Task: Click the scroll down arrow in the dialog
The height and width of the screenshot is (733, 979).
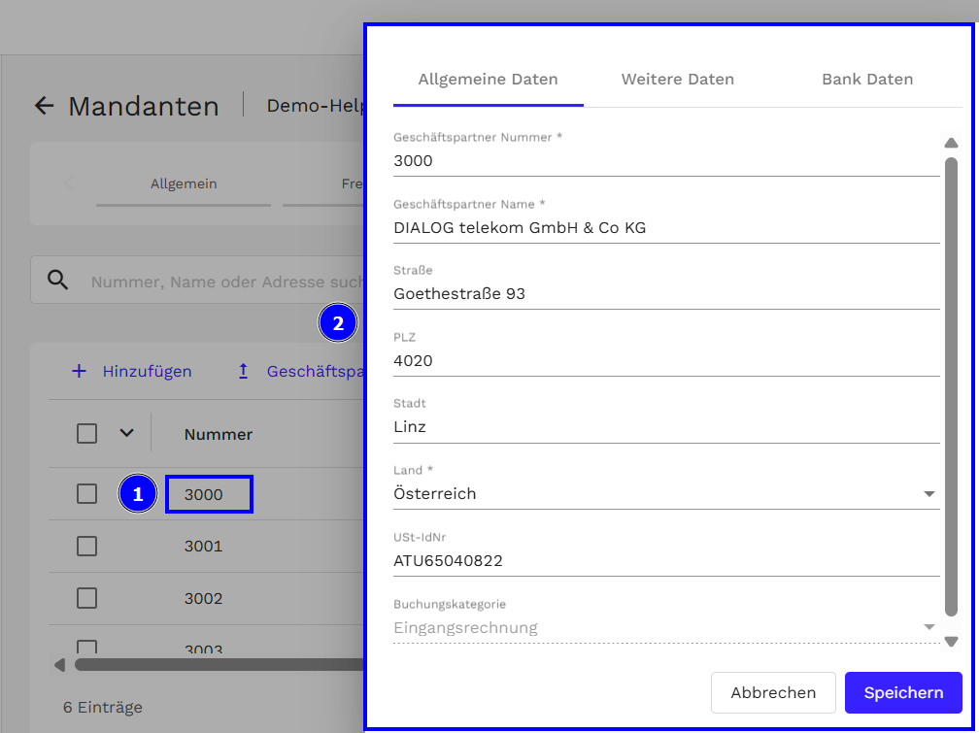Action: click(x=951, y=641)
